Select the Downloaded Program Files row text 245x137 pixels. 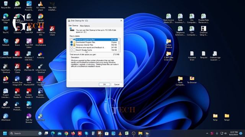tap(85, 42)
